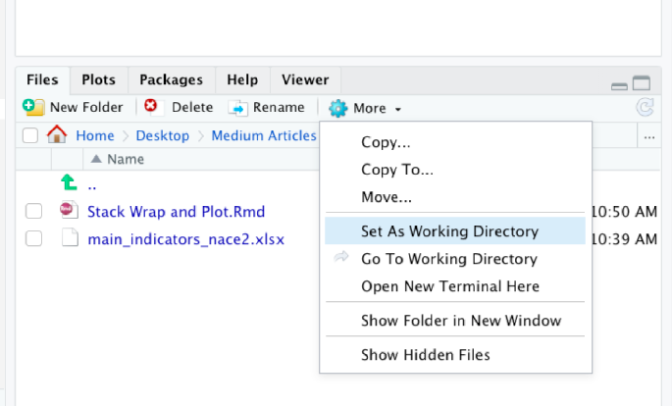Click the Home directory house icon
672x406 pixels.
pyautogui.click(x=56, y=135)
